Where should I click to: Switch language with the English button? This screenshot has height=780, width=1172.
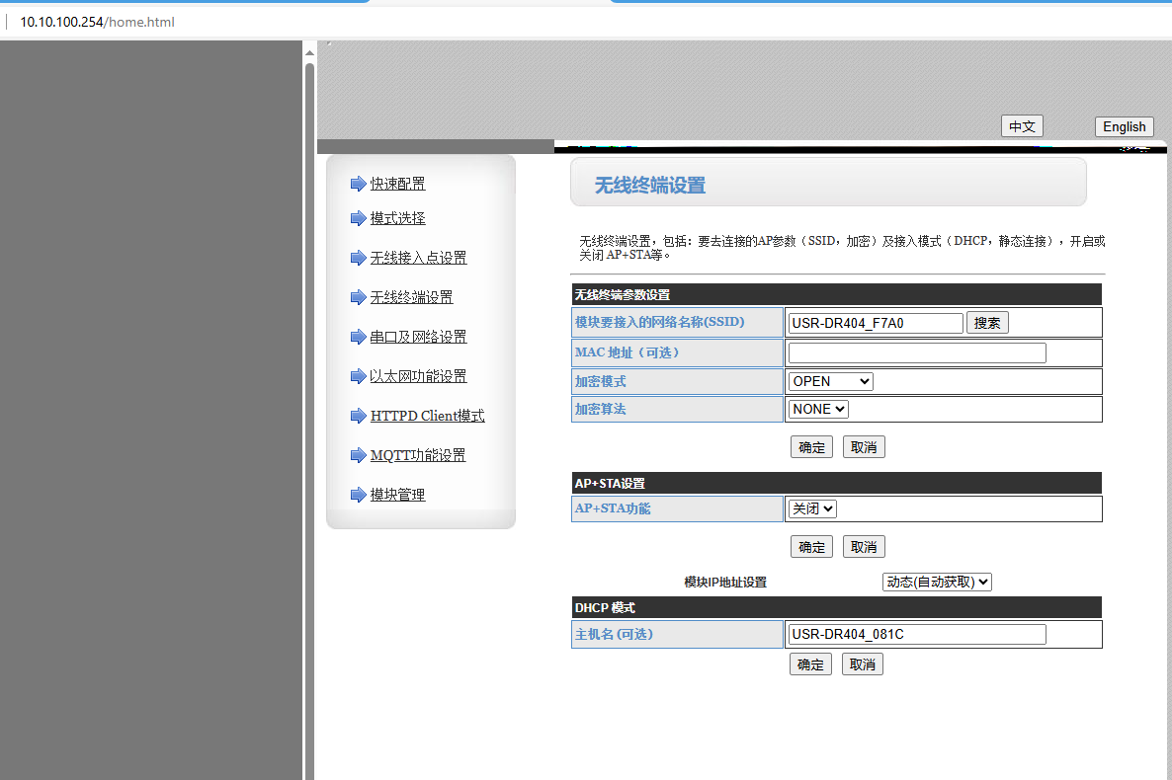pyautogui.click(x=1124, y=126)
